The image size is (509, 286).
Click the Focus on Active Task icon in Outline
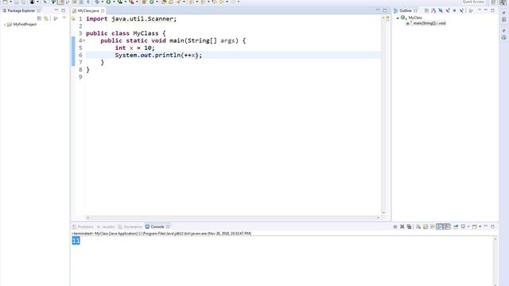(x=471, y=10)
